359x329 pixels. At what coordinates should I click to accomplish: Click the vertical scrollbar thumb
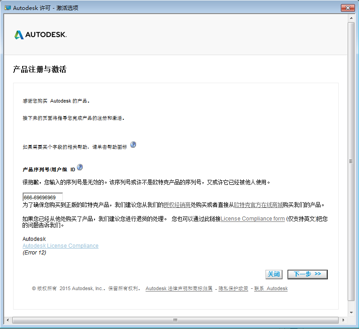tap(351, 161)
